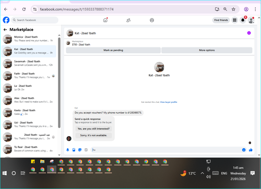Image resolution: width=261 pixels, height=189 pixels.
Task: Open the View buyer profile link
Action: click(169, 102)
